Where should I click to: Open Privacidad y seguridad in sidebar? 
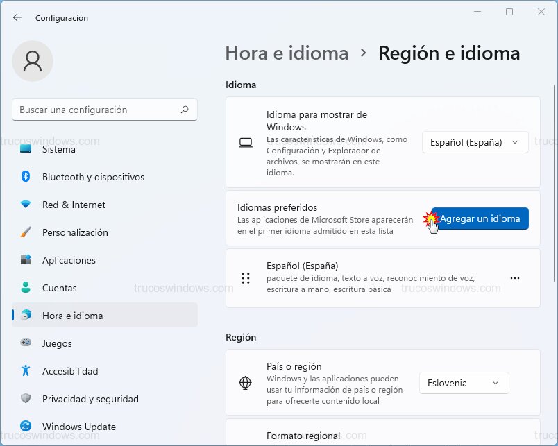click(90, 399)
